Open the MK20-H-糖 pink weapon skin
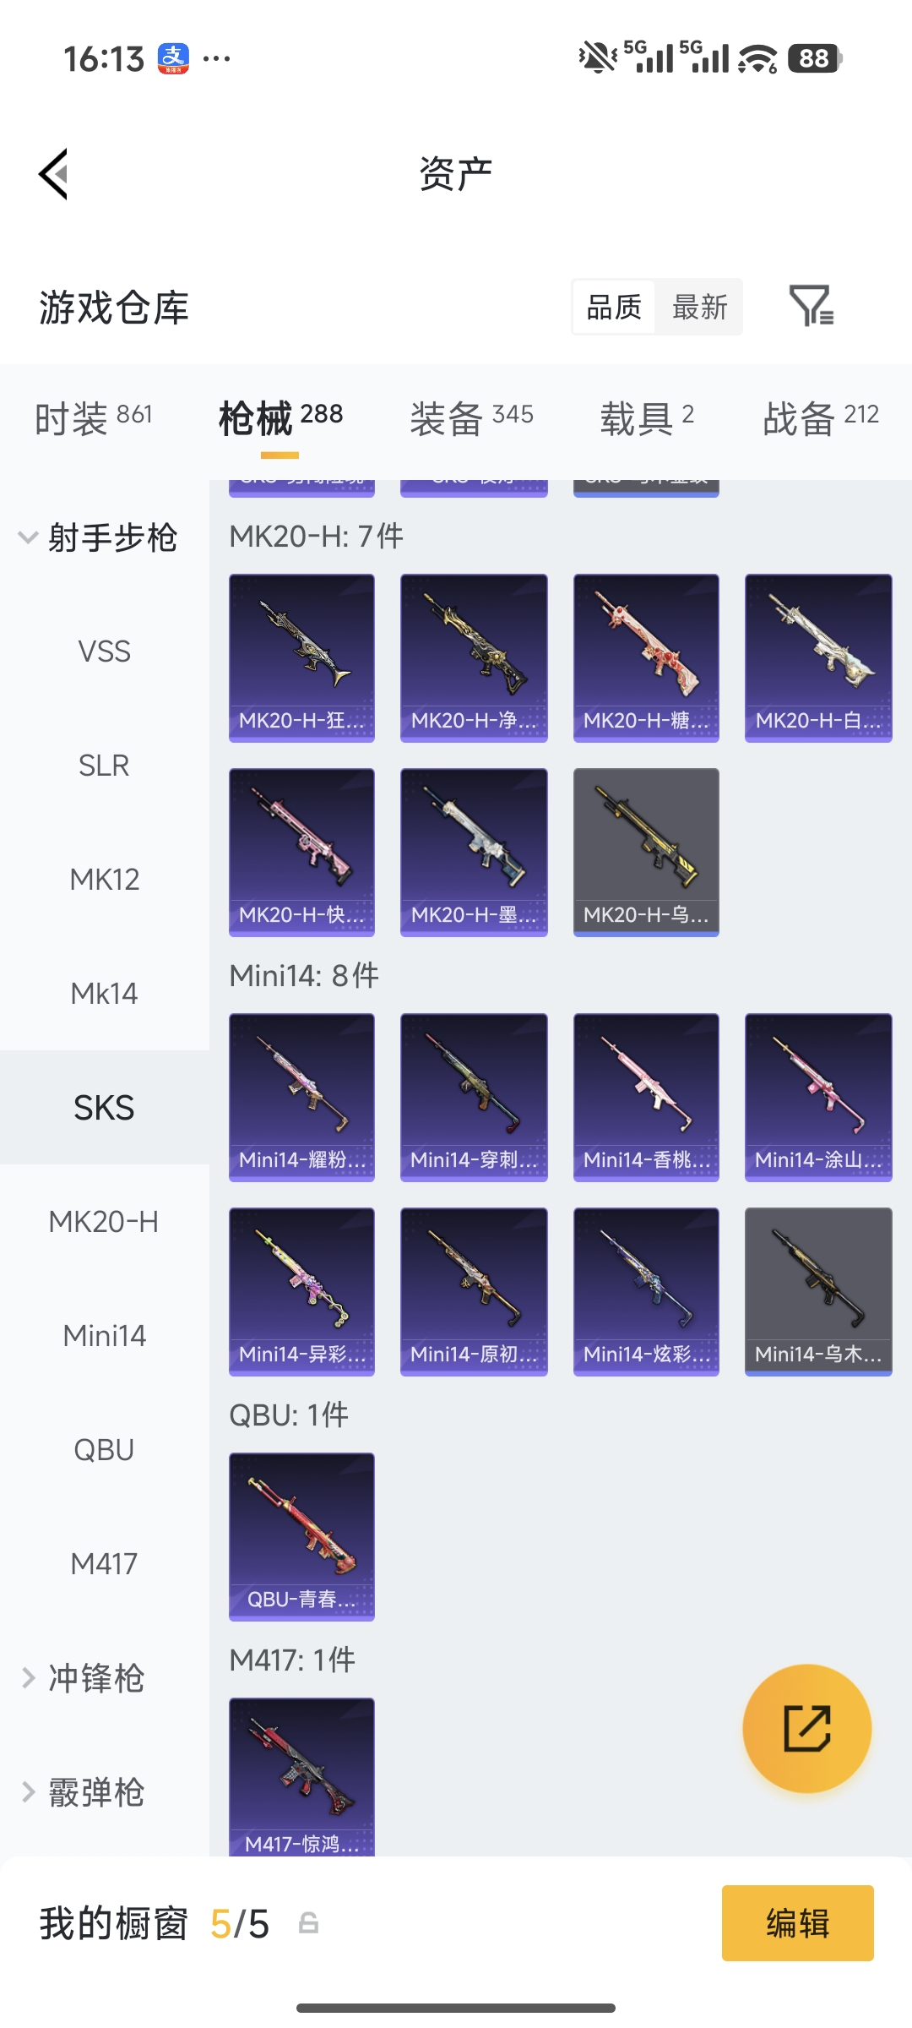The image size is (912, 2028). [x=646, y=657]
